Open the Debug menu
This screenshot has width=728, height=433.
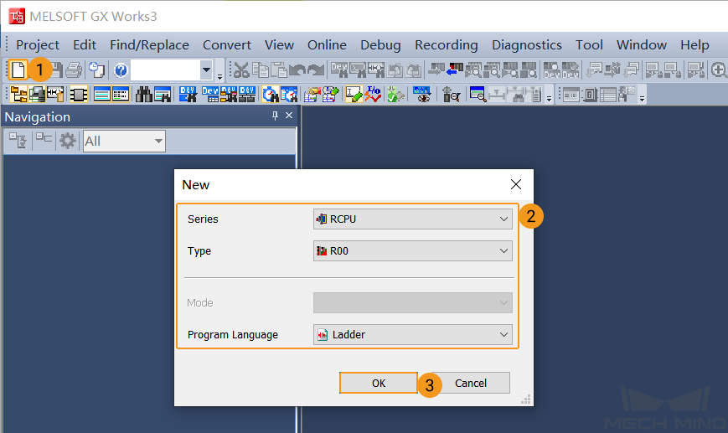click(380, 45)
